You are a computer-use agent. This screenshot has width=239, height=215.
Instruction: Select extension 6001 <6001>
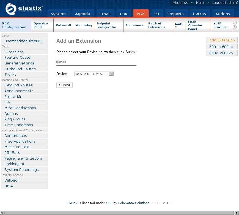pyautogui.click(x=222, y=47)
